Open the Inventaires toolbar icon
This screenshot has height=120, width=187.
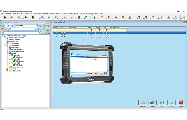coord(153,18)
